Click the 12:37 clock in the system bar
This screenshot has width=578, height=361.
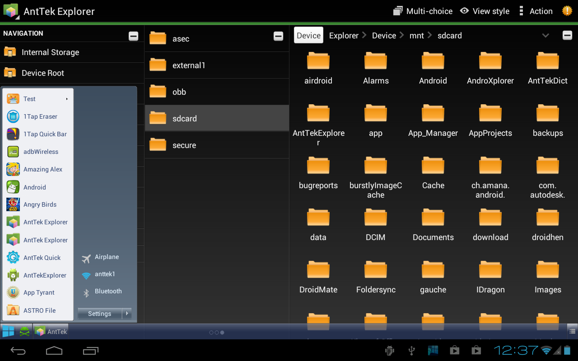click(x=516, y=350)
